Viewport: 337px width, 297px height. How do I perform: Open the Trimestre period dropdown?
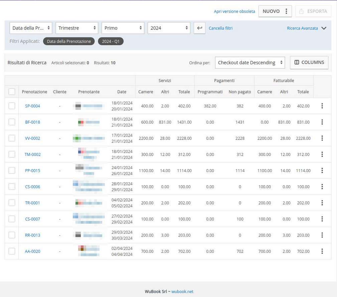(77, 28)
